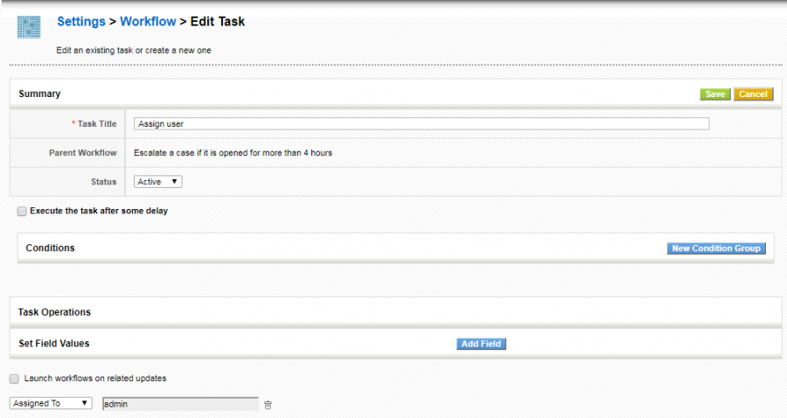Focus the Task Title input field
The width and height of the screenshot is (787, 418).
(x=421, y=124)
